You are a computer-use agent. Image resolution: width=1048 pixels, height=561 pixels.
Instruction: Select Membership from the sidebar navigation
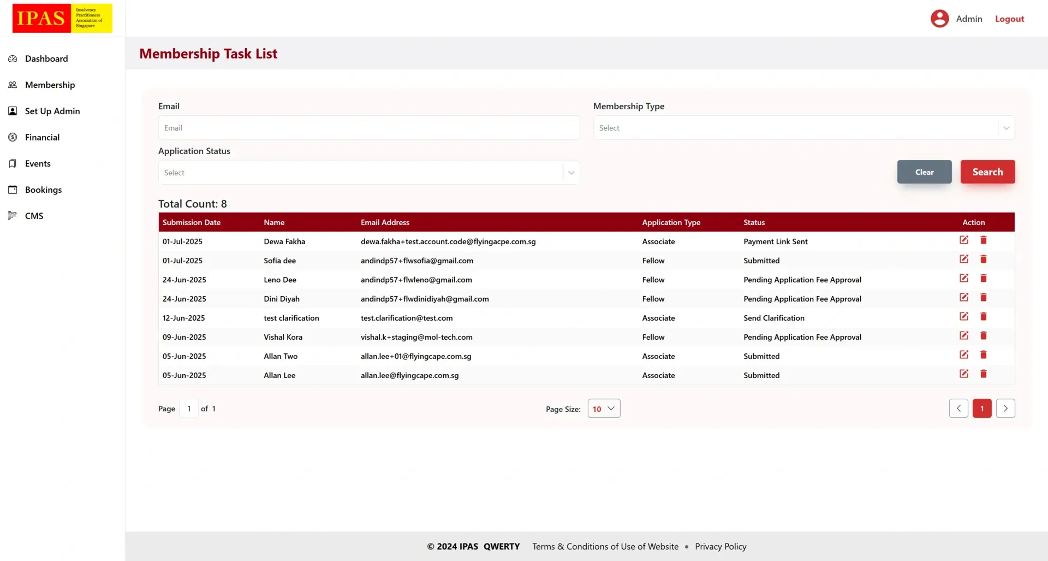(x=49, y=85)
